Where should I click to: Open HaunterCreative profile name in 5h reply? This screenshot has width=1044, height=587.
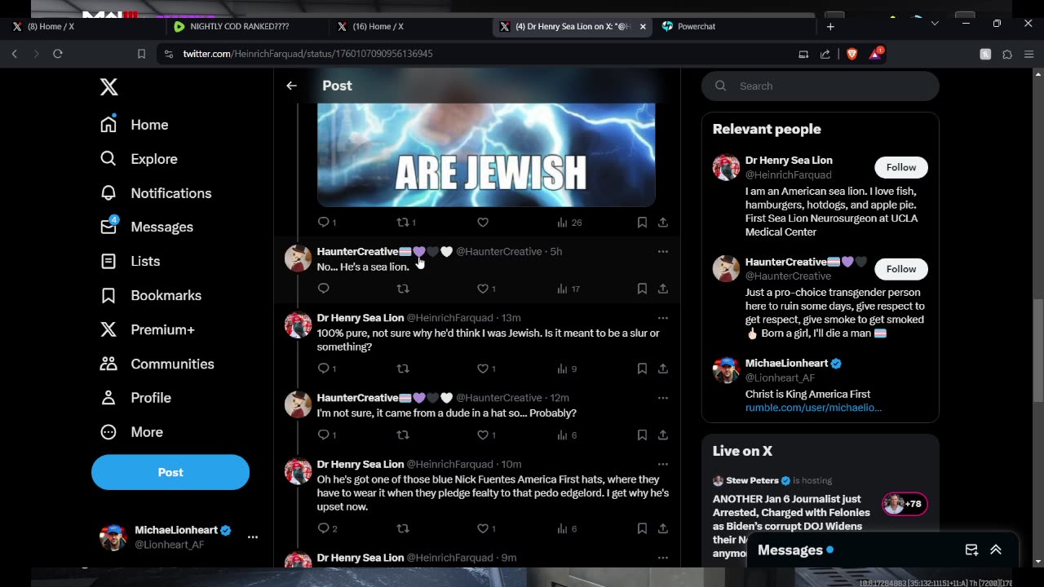(384, 251)
